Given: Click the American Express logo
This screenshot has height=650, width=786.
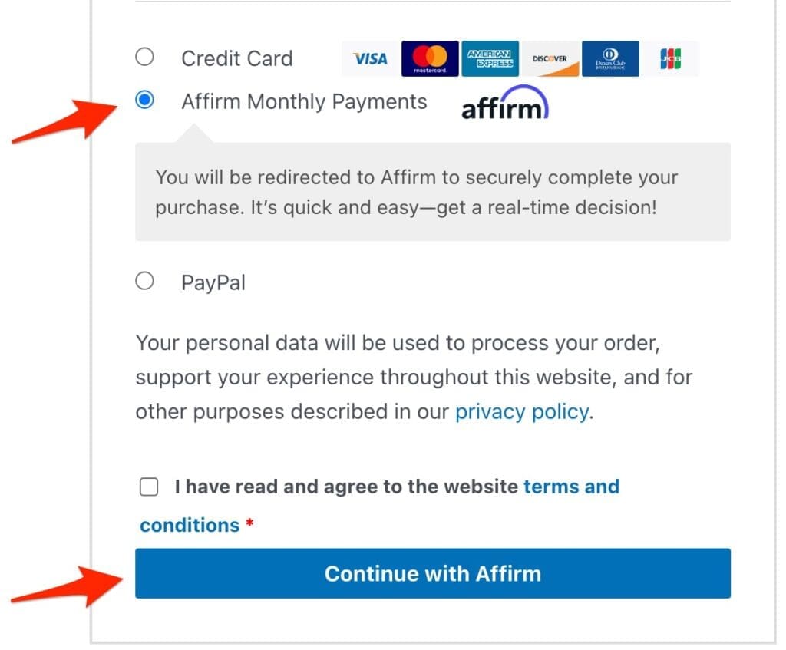Looking at the screenshot, I should point(490,58).
